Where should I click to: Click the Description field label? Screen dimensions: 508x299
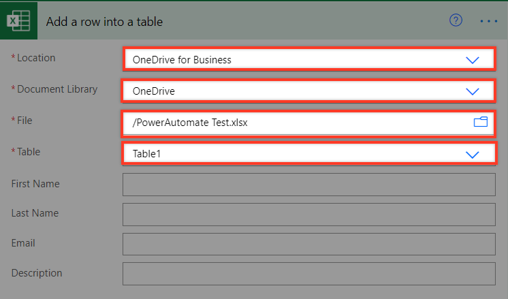coord(37,272)
